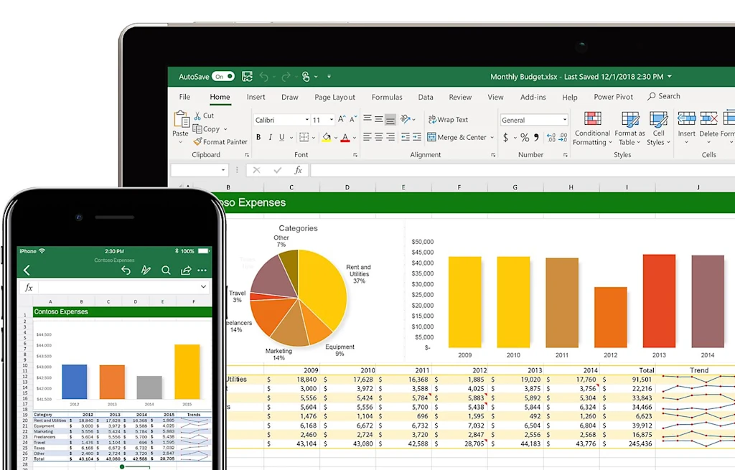Toggle the AutoSave switch off
This screenshot has height=470, width=735.
(x=224, y=76)
